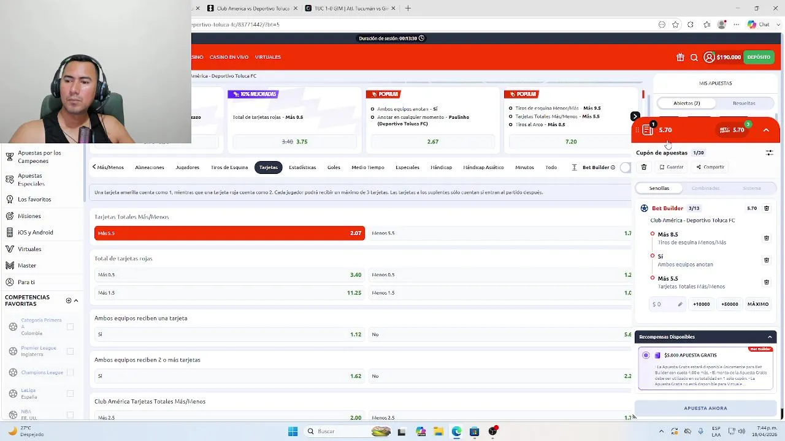Open the Windows Start button
Viewport: 785px width, 441px height.
(293, 431)
